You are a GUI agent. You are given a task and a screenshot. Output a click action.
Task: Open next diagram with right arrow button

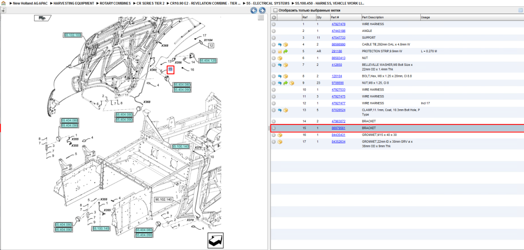click(263, 10)
